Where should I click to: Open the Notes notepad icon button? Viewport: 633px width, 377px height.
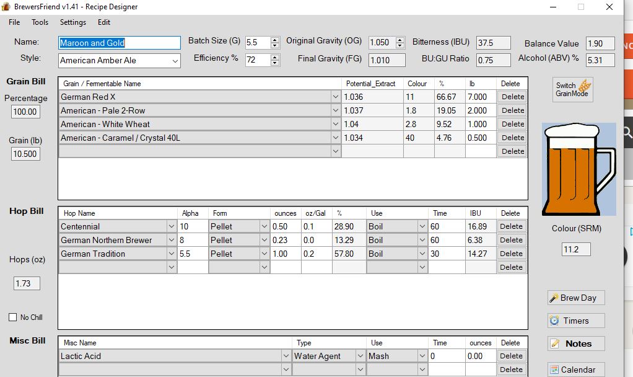(575, 344)
